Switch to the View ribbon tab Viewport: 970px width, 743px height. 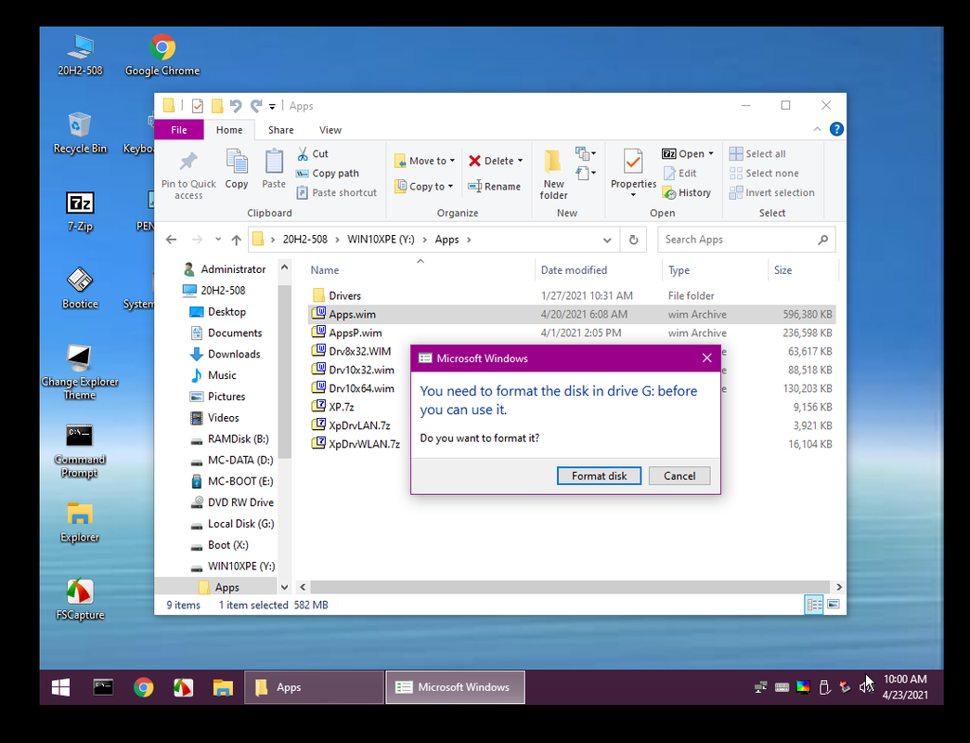330,130
